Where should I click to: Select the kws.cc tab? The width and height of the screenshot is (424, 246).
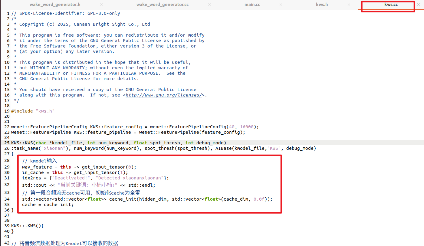coord(391,5)
